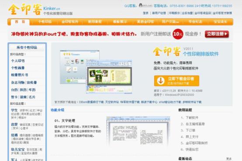Click the 天空软件站 download mirror link
This screenshot has width=242, height=161.
click(x=112, y=102)
